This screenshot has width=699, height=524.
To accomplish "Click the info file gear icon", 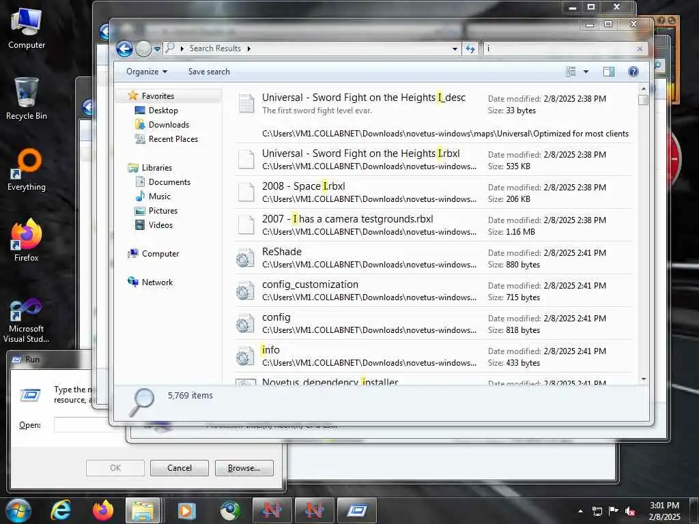I will pos(245,356).
